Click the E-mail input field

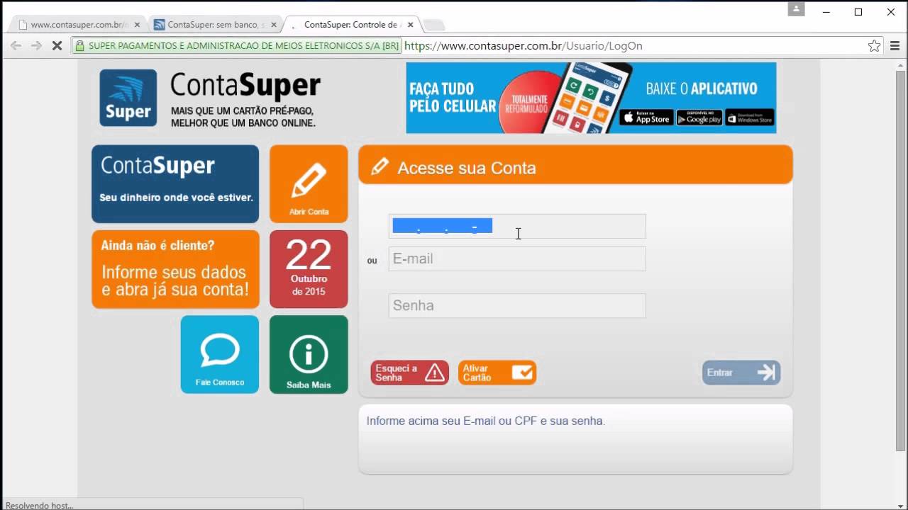click(x=517, y=259)
